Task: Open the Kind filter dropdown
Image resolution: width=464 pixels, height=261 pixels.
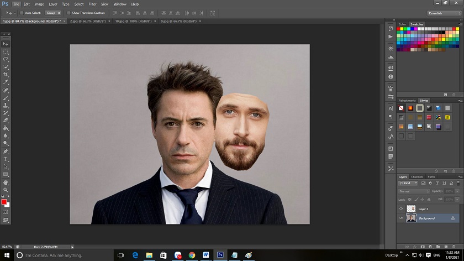Action: 408,183
